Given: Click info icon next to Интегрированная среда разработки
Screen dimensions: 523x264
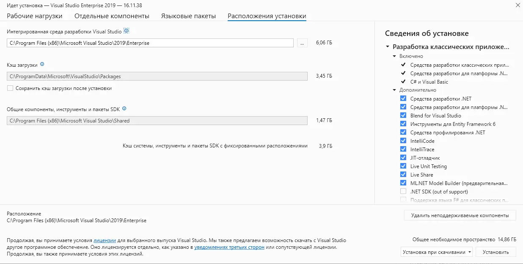Looking at the screenshot, I should click(x=126, y=31).
